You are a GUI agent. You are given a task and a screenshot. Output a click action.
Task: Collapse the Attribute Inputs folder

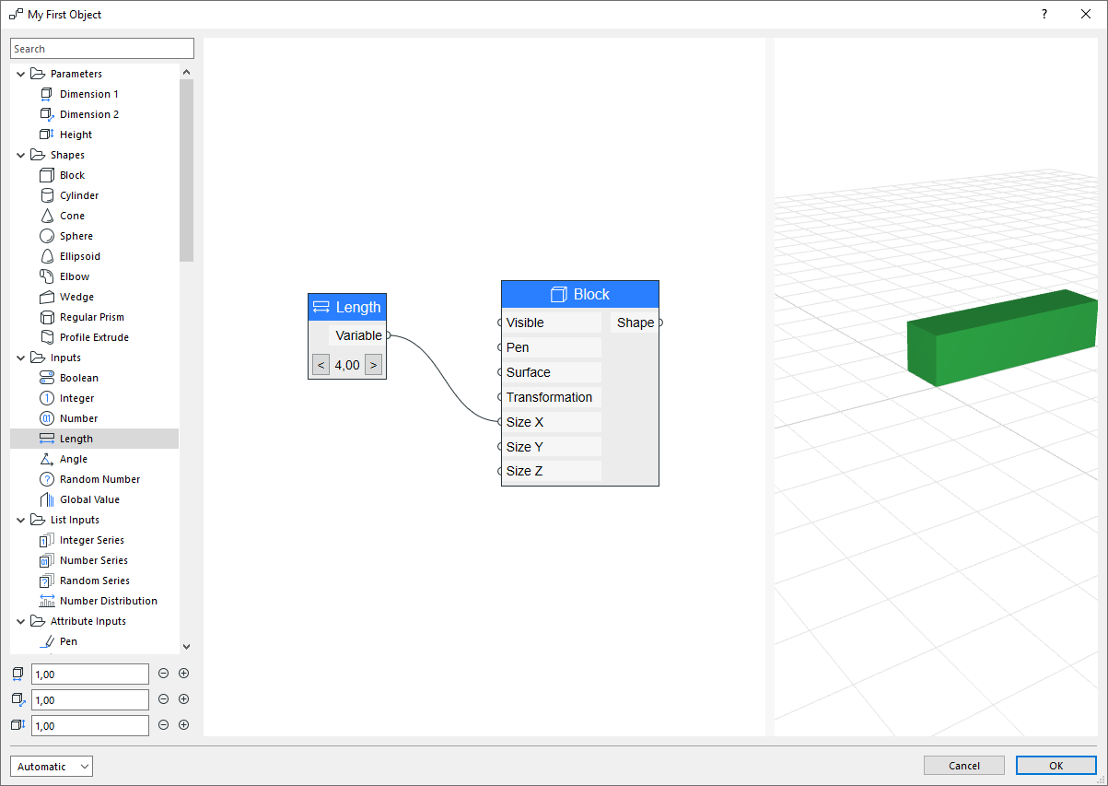21,621
